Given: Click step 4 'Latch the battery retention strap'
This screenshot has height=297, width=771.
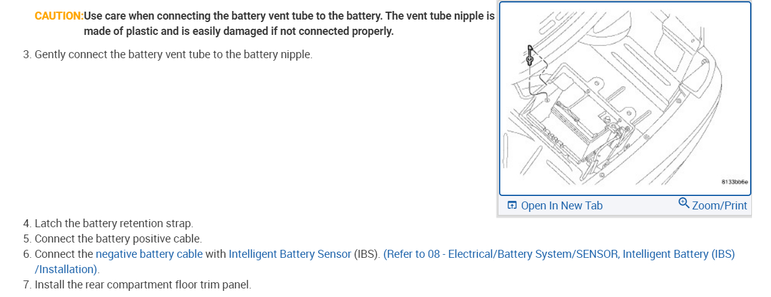Looking at the screenshot, I should pos(114,224).
